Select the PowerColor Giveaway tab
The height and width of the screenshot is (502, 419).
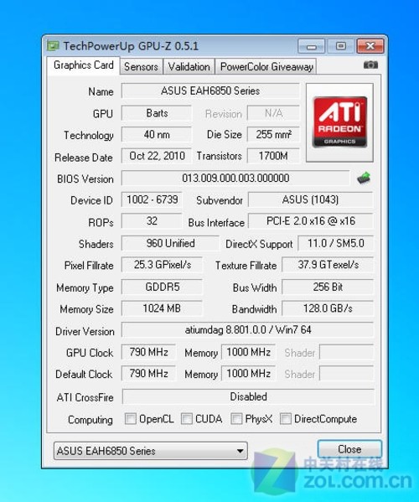tap(266, 66)
